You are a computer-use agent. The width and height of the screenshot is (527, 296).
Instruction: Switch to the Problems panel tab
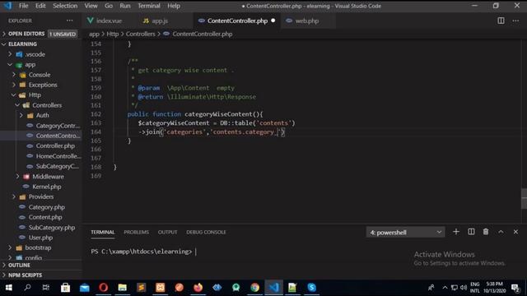point(136,232)
